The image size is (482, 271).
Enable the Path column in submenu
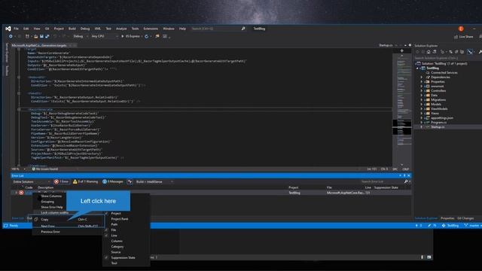[114, 224]
